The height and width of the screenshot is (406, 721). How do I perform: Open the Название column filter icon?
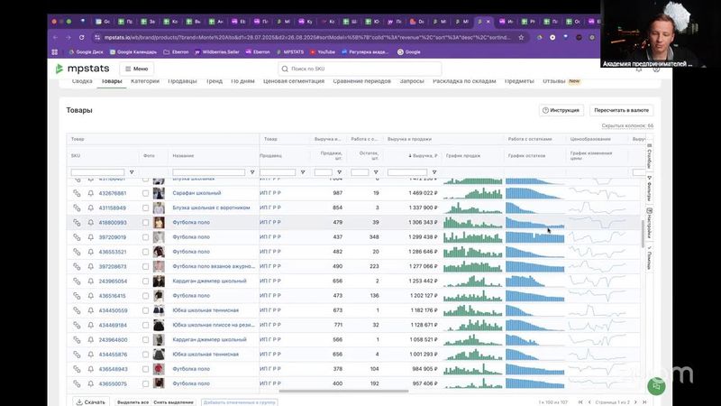pos(252,172)
